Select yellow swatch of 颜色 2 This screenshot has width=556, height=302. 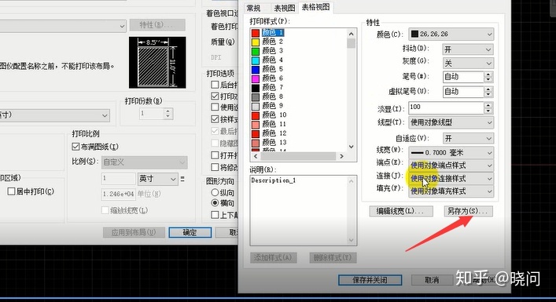[x=256, y=42]
